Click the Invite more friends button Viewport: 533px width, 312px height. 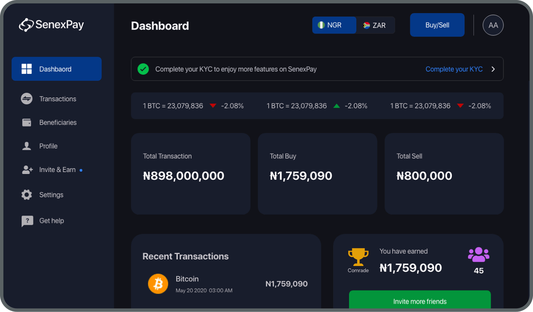pos(419,301)
